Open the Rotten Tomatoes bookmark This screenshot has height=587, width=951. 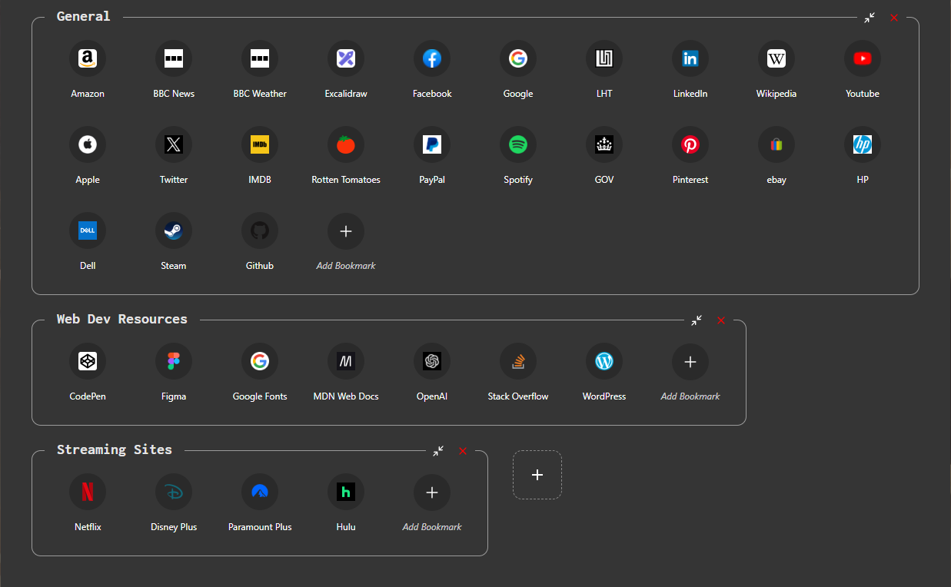346,144
